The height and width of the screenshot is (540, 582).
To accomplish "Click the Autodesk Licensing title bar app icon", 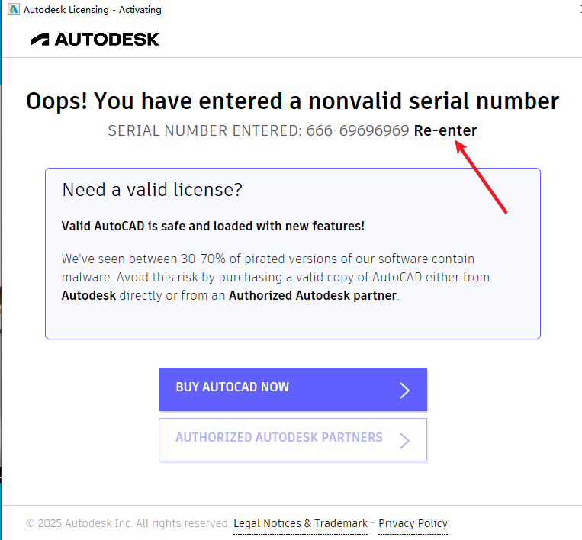I will pos(13,10).
